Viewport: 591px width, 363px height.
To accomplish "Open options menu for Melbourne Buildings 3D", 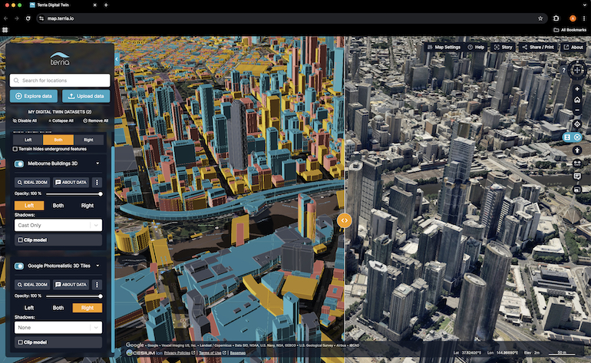I will tap(97, 183).
